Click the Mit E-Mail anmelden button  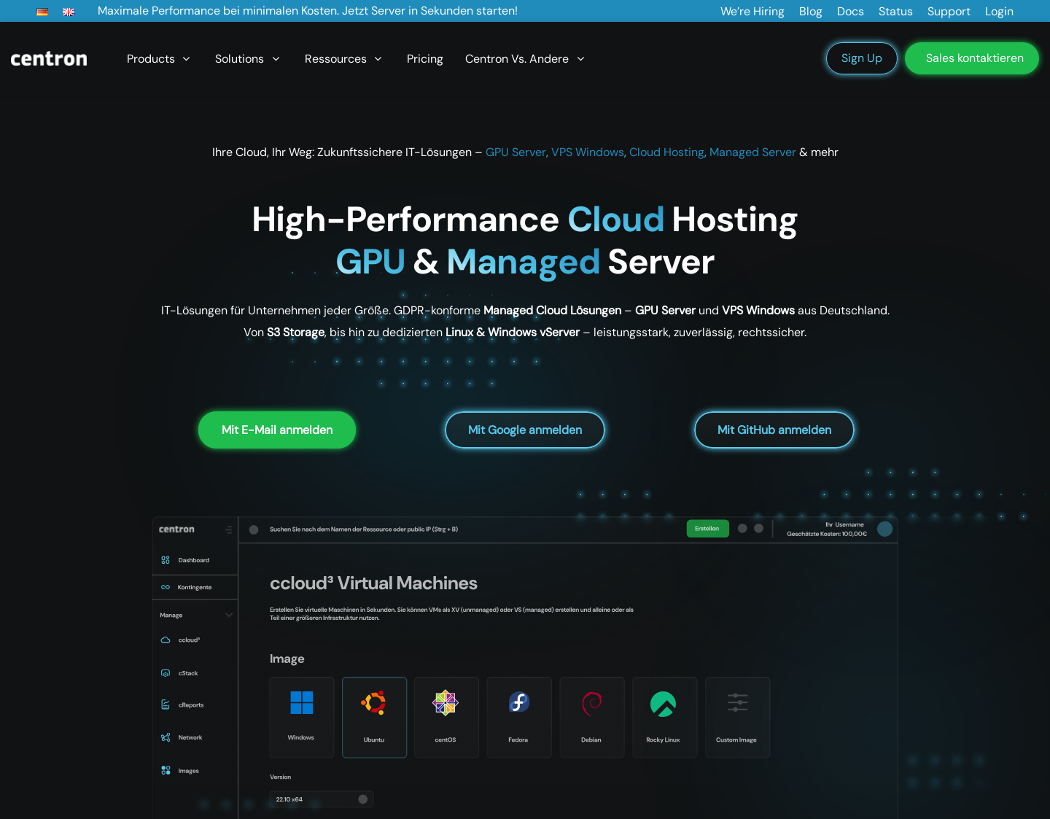(277, 430)
